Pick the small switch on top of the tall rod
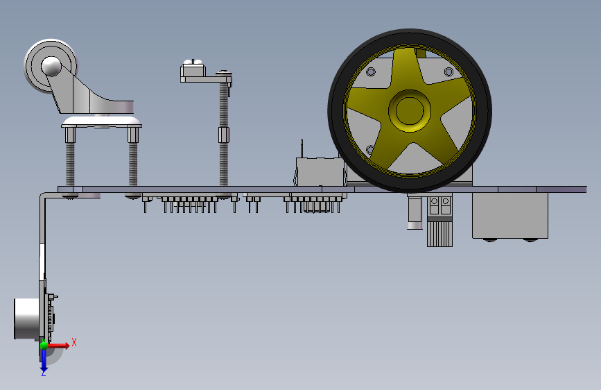 [193, 69]
